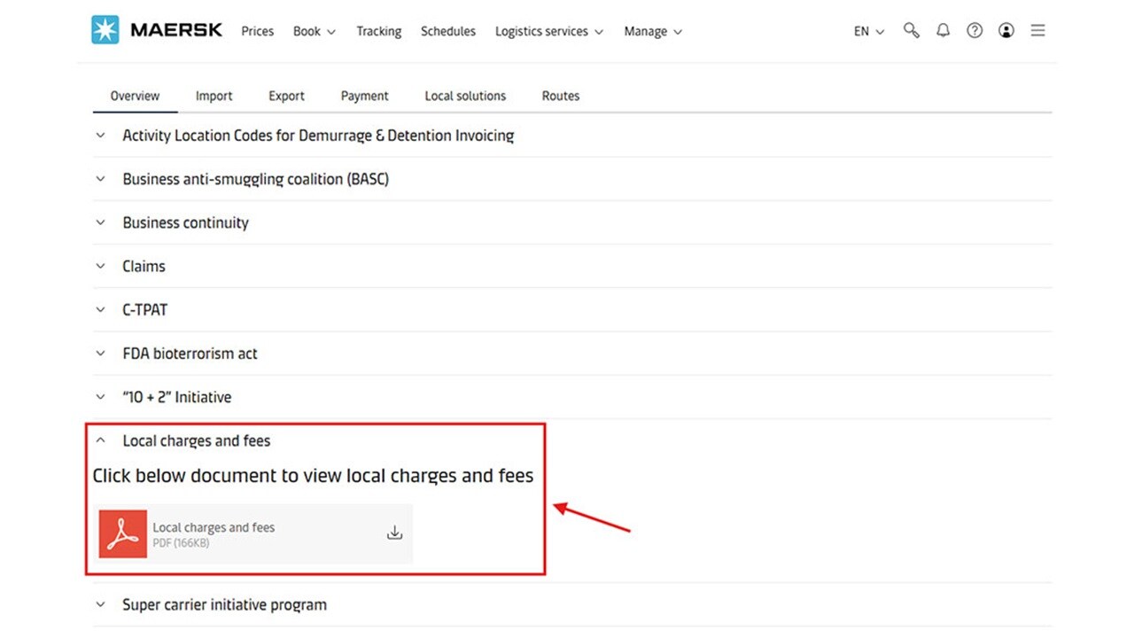Viewport: 1134px width, 638px height.
Task: Open the search magnifier icon
Action: click(911, 31)
